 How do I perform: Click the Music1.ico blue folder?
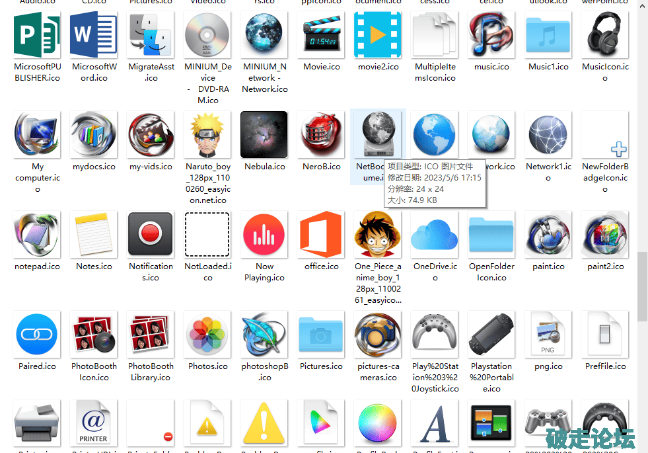(548, 35)
